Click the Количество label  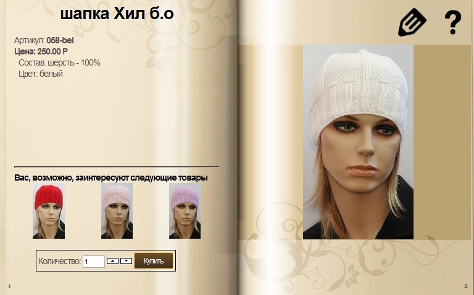59,261
